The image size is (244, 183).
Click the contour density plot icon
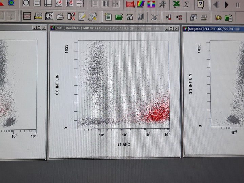(x=11, y=3)
